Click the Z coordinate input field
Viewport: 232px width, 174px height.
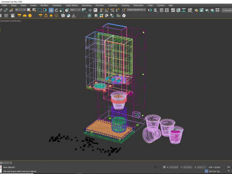click(202, 167)
